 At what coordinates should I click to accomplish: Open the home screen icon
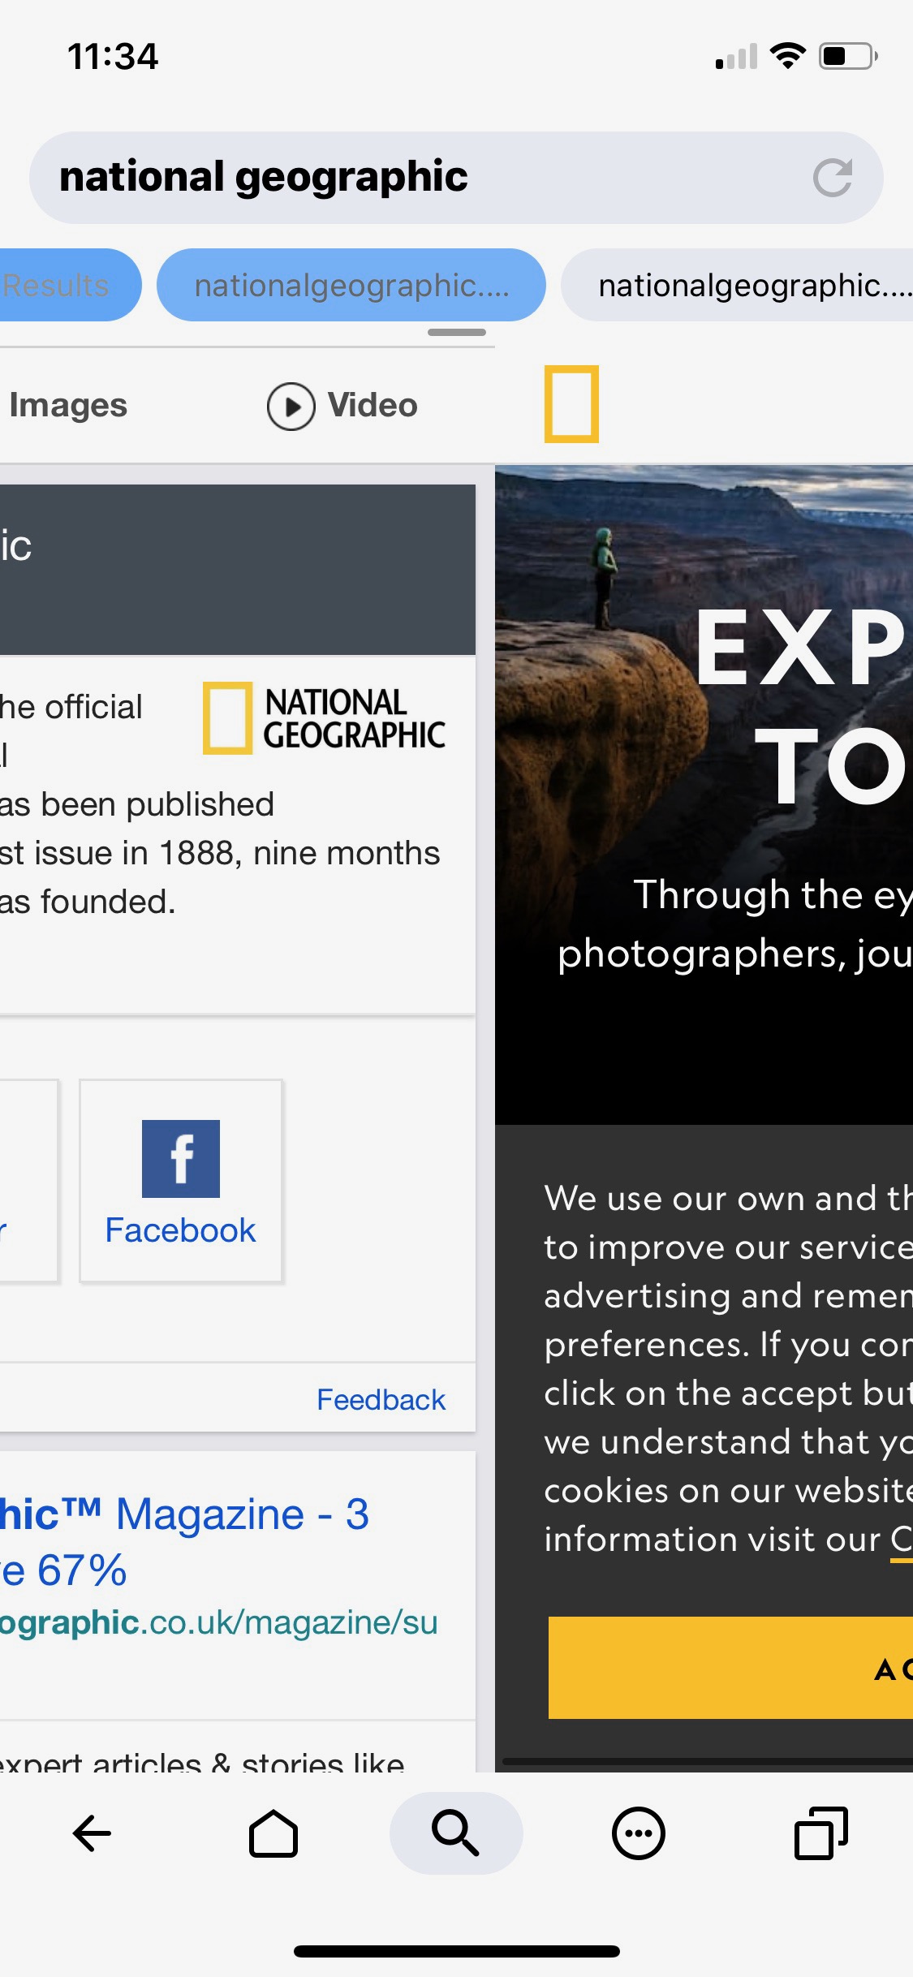pyautogui.click(x=273, y=1833)
